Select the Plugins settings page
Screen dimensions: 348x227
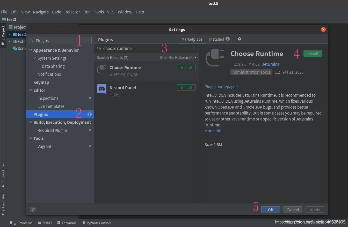tap(60, 114)
